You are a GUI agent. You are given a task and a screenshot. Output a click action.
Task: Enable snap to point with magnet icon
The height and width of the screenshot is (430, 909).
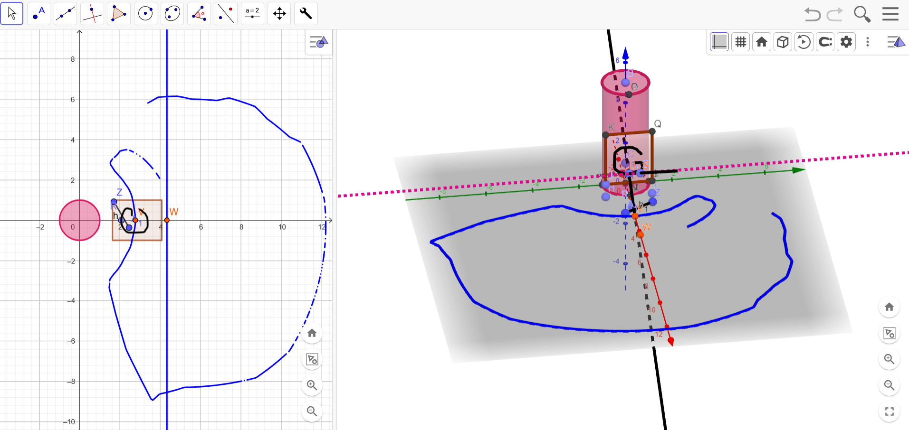(x=825, y=42)
